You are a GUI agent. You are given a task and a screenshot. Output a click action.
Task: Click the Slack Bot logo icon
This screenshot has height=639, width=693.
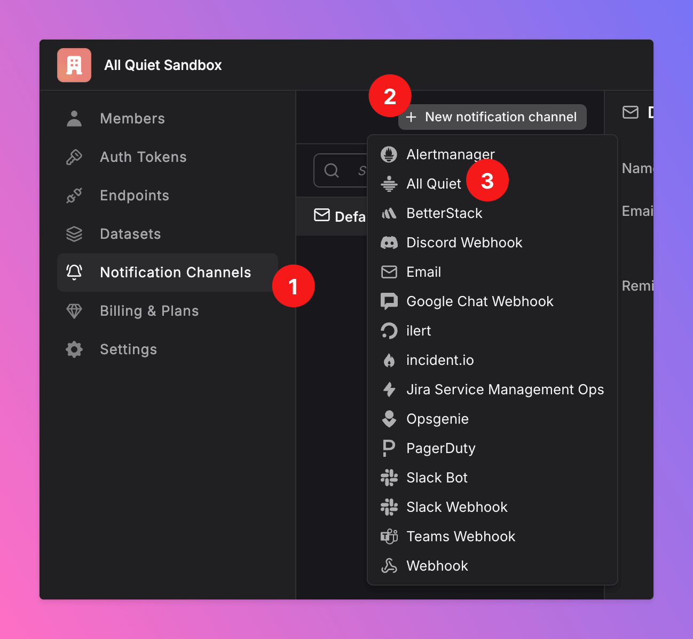(389, 478)
